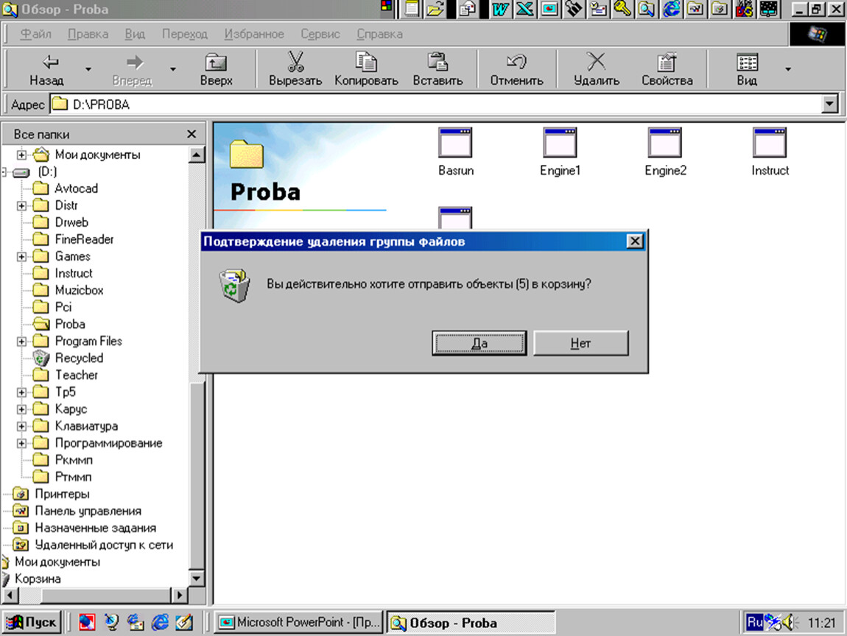Launch Excel from the Office shortcut bar

(525, 9)
